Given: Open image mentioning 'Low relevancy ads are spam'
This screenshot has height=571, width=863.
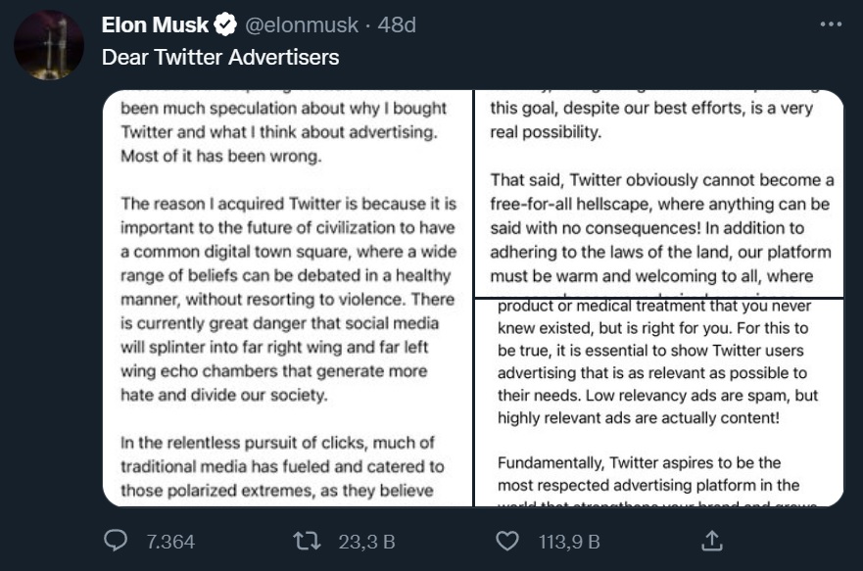Looking at the screenshot, I should (659, 403).
